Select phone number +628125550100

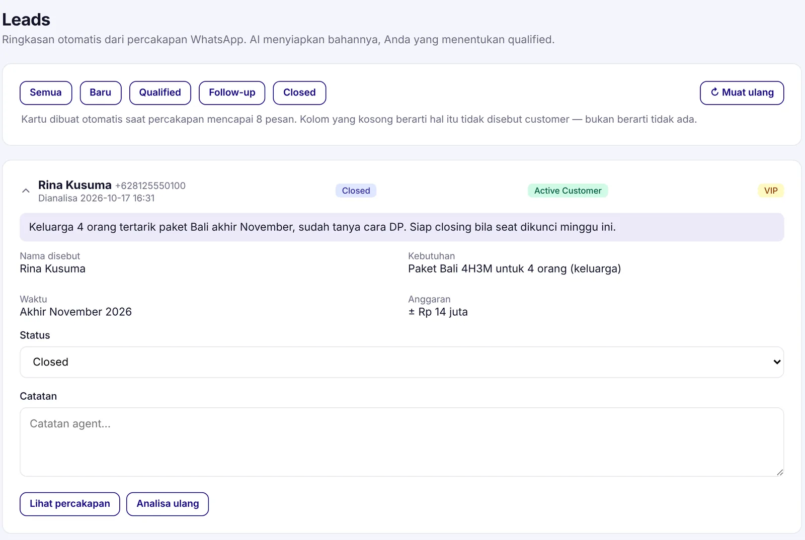point(150,186)
